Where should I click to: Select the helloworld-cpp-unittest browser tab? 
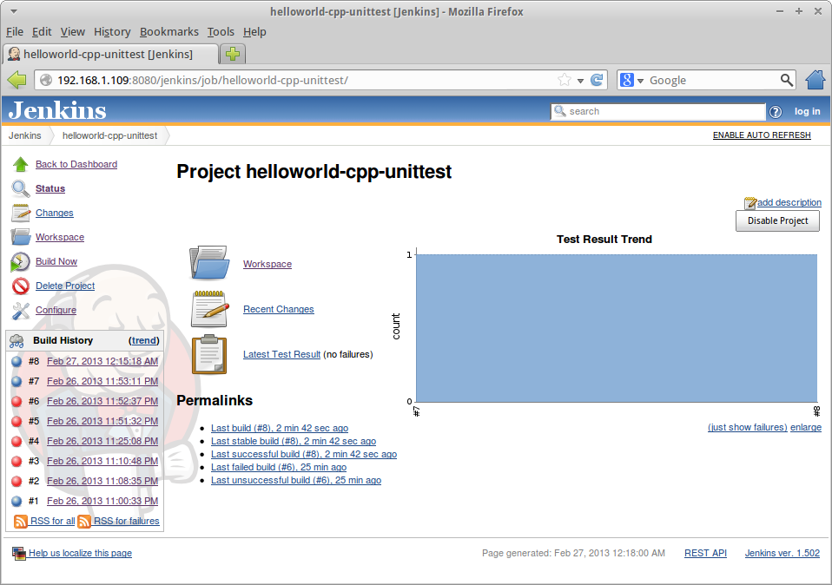[x=110, y=54]
